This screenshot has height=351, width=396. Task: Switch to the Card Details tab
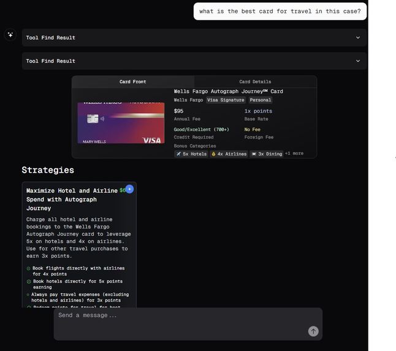[255, 81]
